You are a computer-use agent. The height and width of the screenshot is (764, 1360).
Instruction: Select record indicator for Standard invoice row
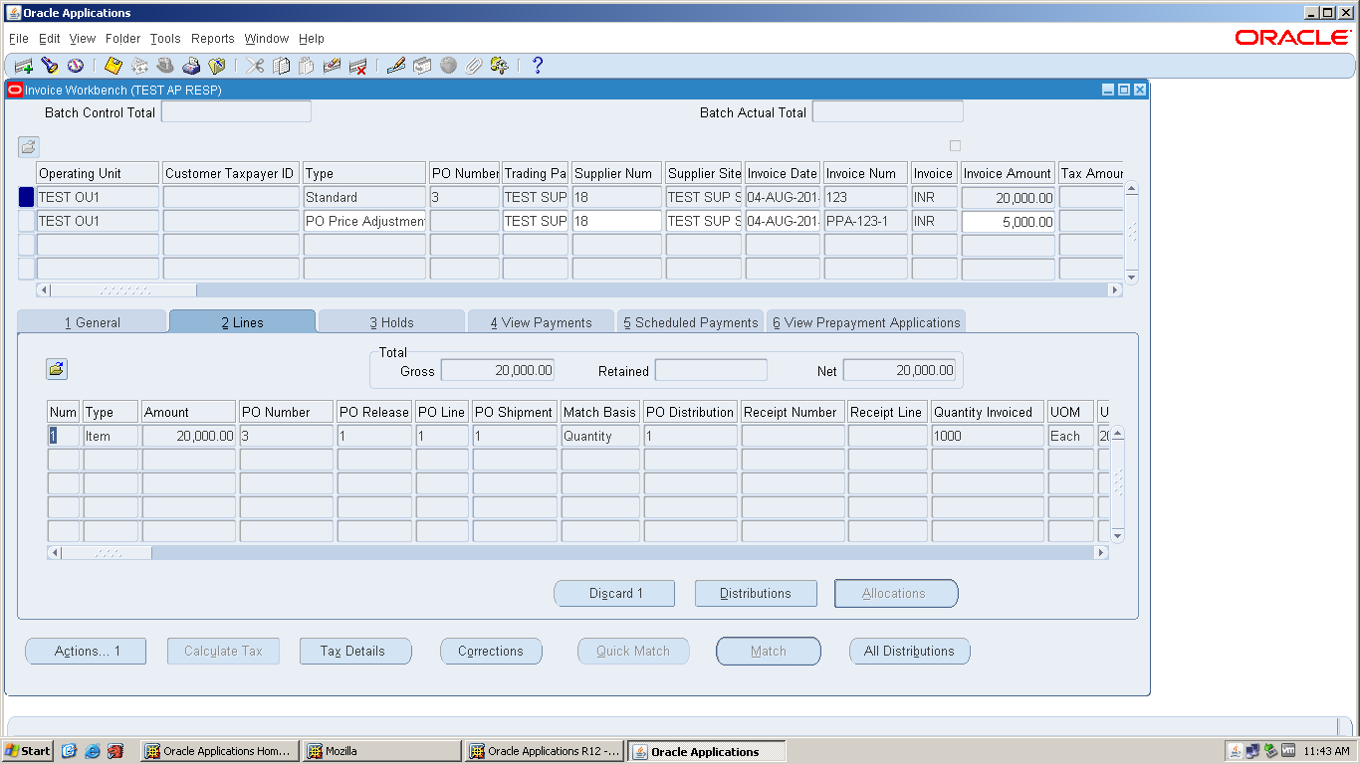tap(26, 197)
